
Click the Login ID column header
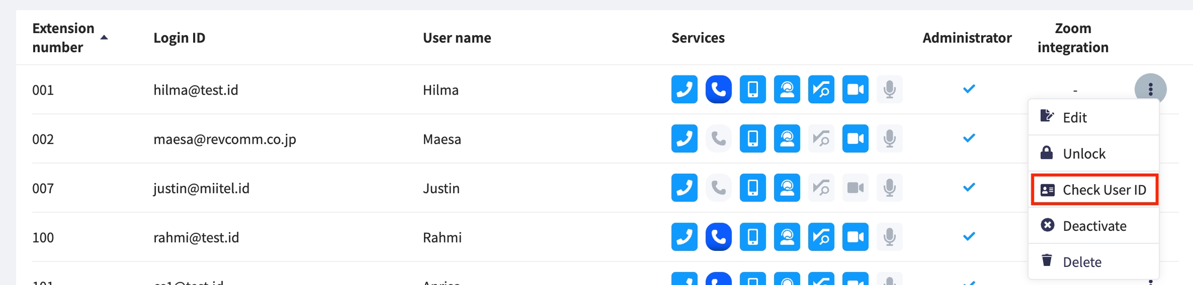point(179,38)
